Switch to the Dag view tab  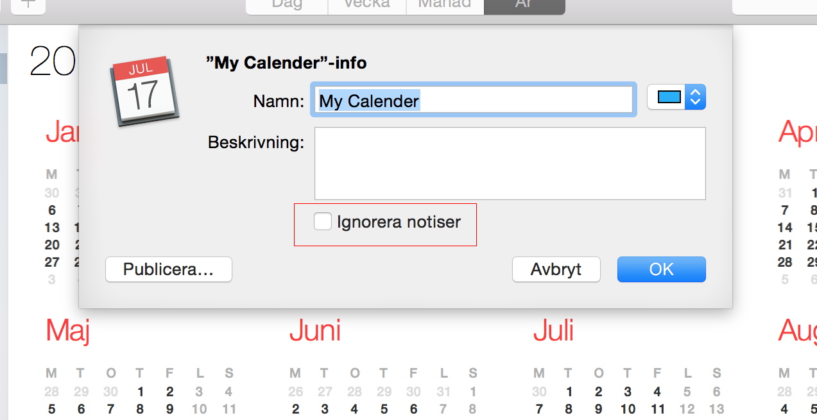point(287,5)
